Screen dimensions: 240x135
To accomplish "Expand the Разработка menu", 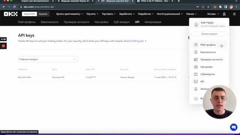I will click(145, 14).
